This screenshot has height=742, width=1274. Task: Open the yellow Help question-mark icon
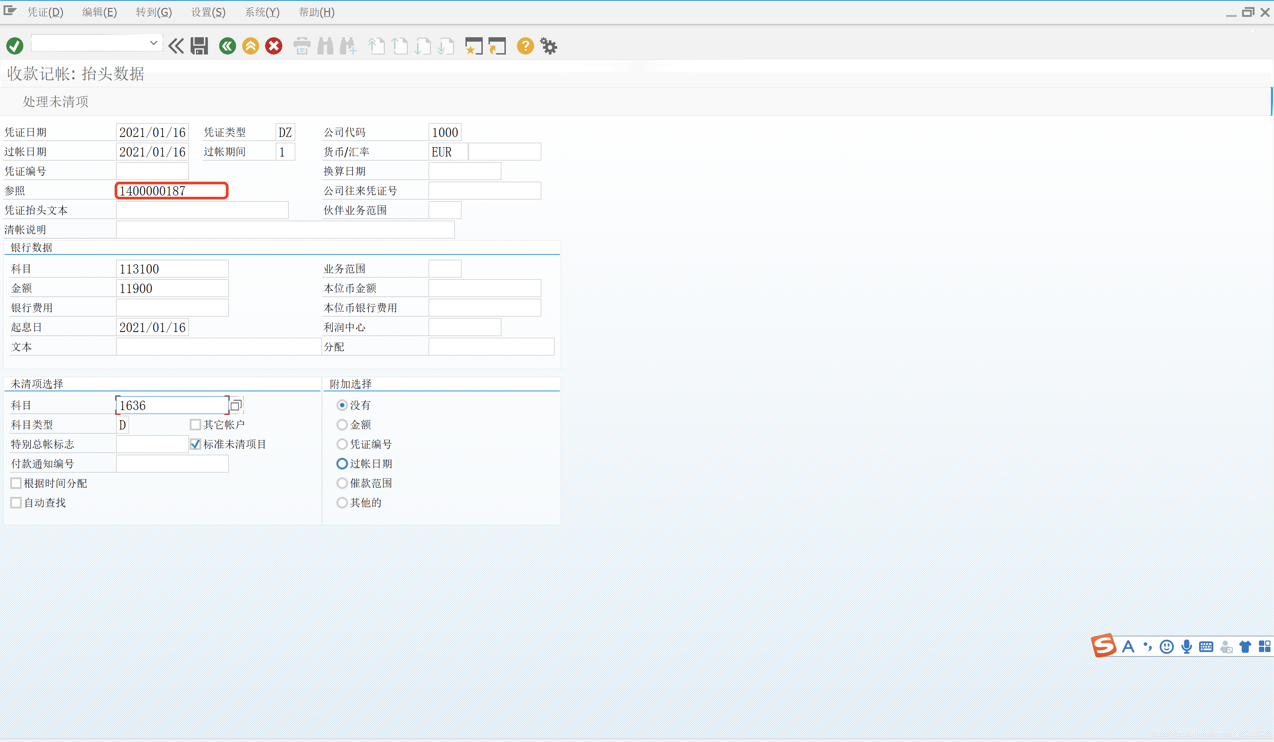[525, 46]
